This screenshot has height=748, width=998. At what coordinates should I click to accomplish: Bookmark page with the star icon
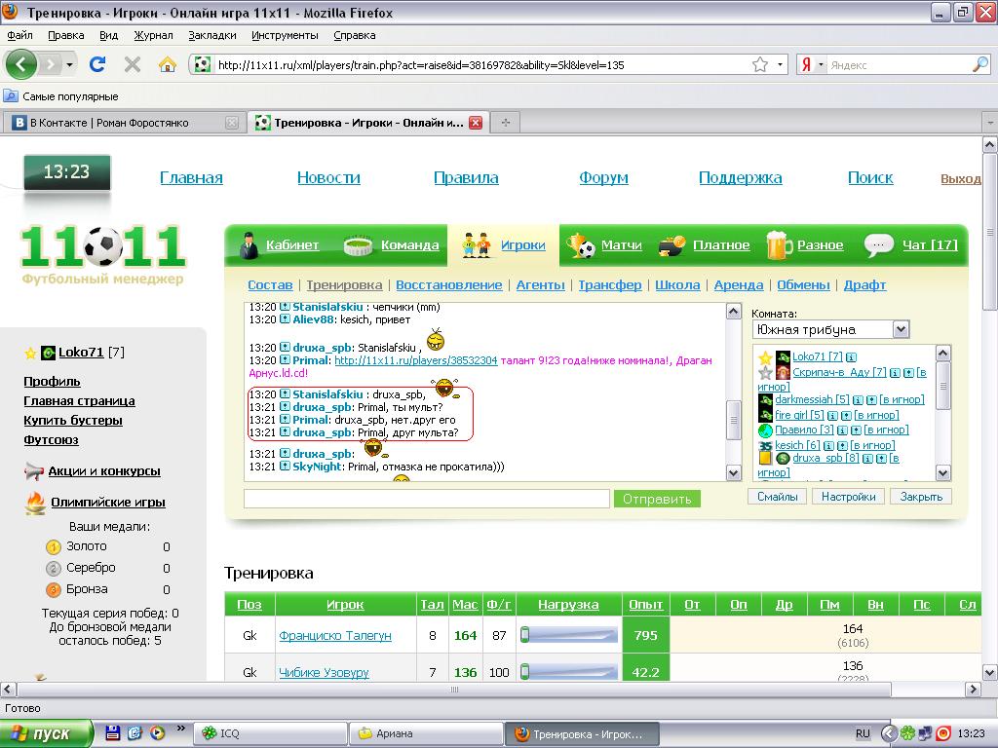click(760, 65)
